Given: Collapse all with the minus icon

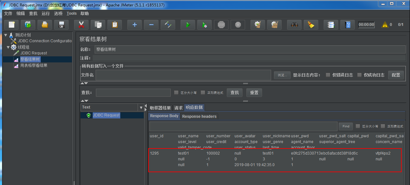Looking at the screenshot, I should click(151, 25).
